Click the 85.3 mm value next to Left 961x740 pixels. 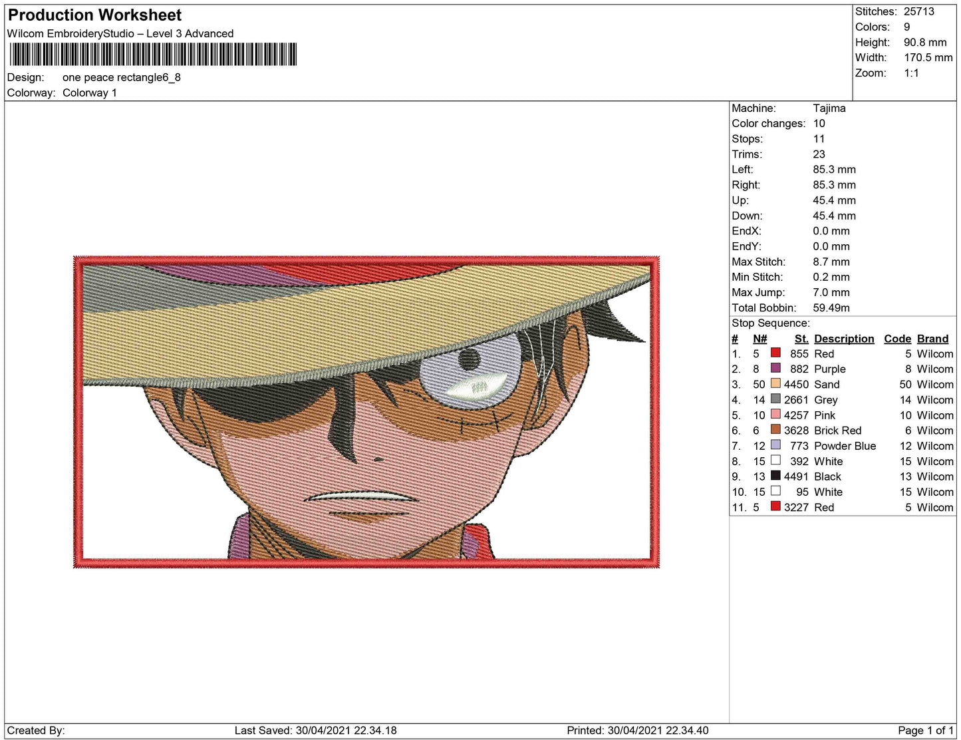point(835,169)
